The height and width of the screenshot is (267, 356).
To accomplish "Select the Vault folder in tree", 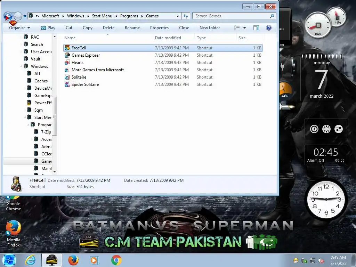I will [x=35, y=59].
